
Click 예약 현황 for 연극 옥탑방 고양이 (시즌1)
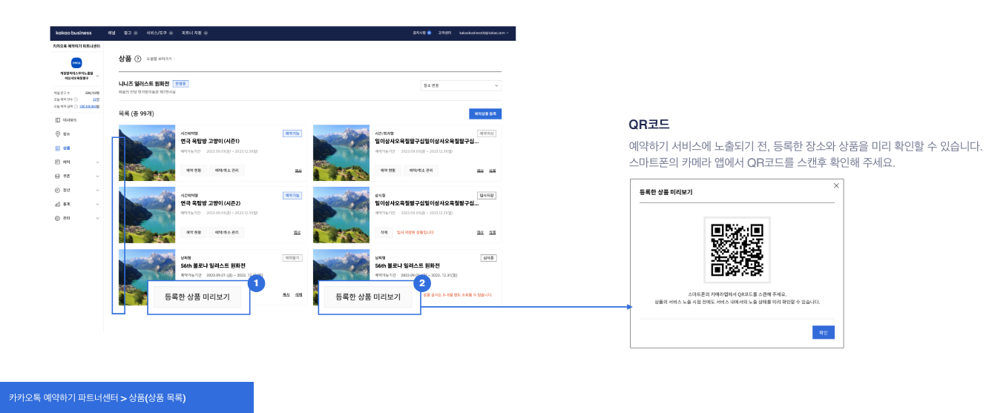pos(193,170)
